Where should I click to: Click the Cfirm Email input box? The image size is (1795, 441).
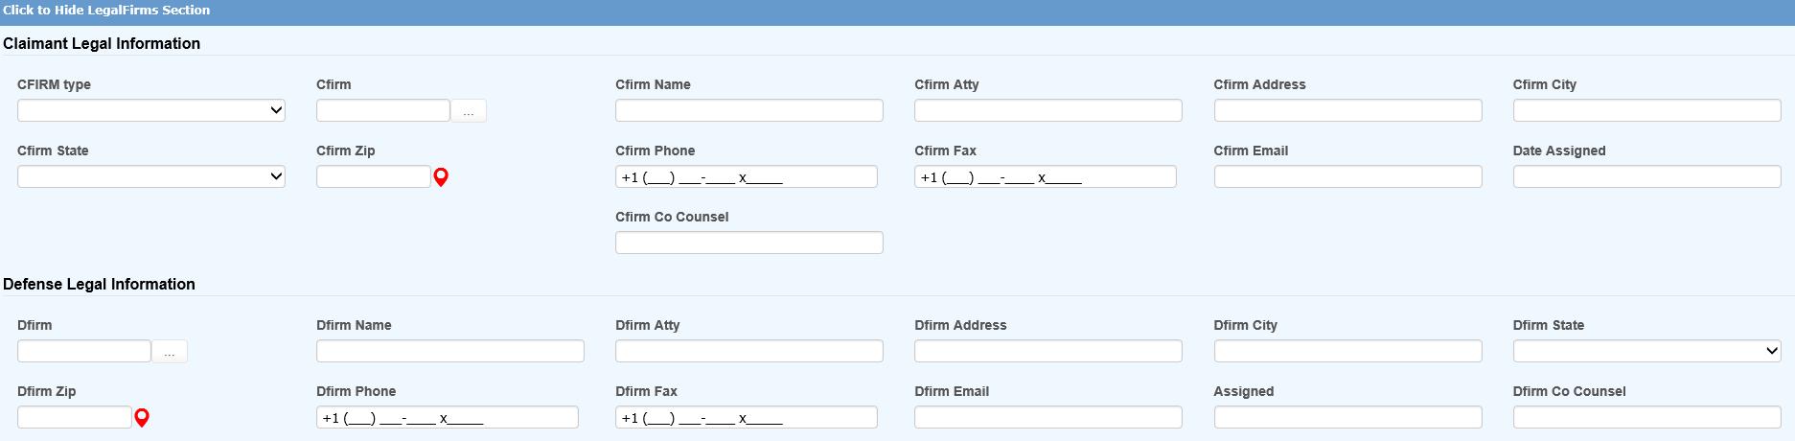pyautogui.click(x=1346, y=176)
